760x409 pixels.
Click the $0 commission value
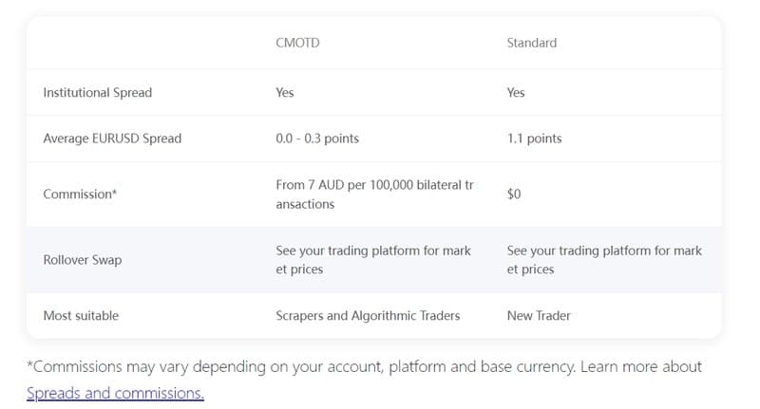click(x=514, y=195)
